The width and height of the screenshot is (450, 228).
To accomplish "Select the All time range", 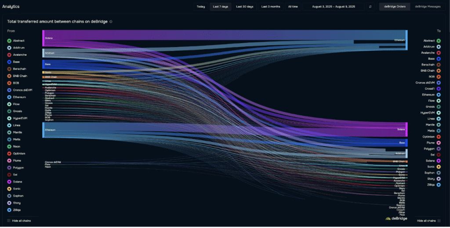I will [293, 7].
